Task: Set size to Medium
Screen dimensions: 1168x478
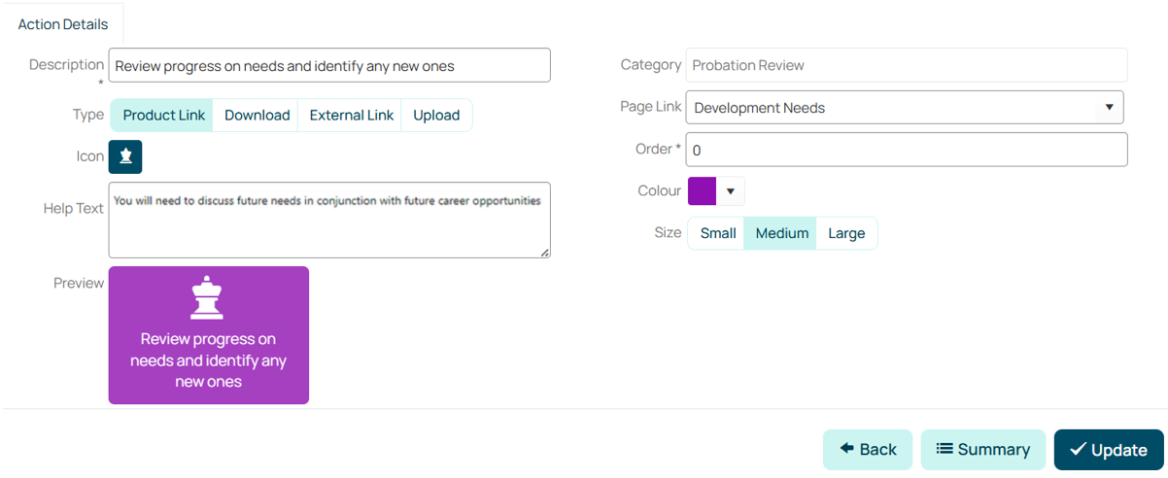Action: pyautogui.click(x=781, y=233)
